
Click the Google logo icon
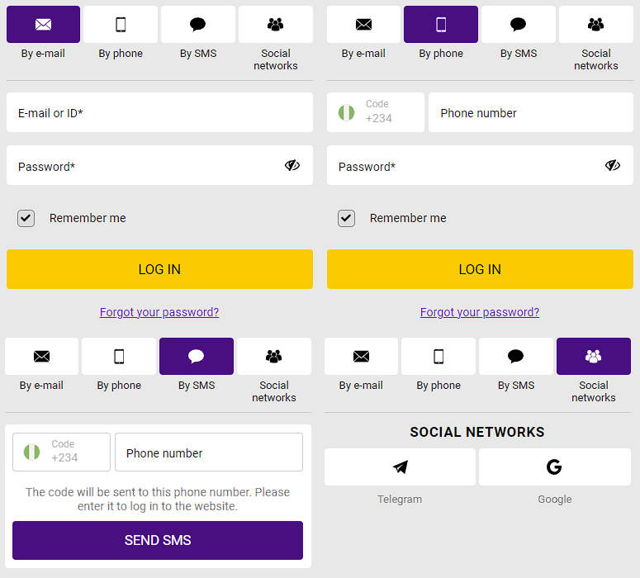click(554, 467)
